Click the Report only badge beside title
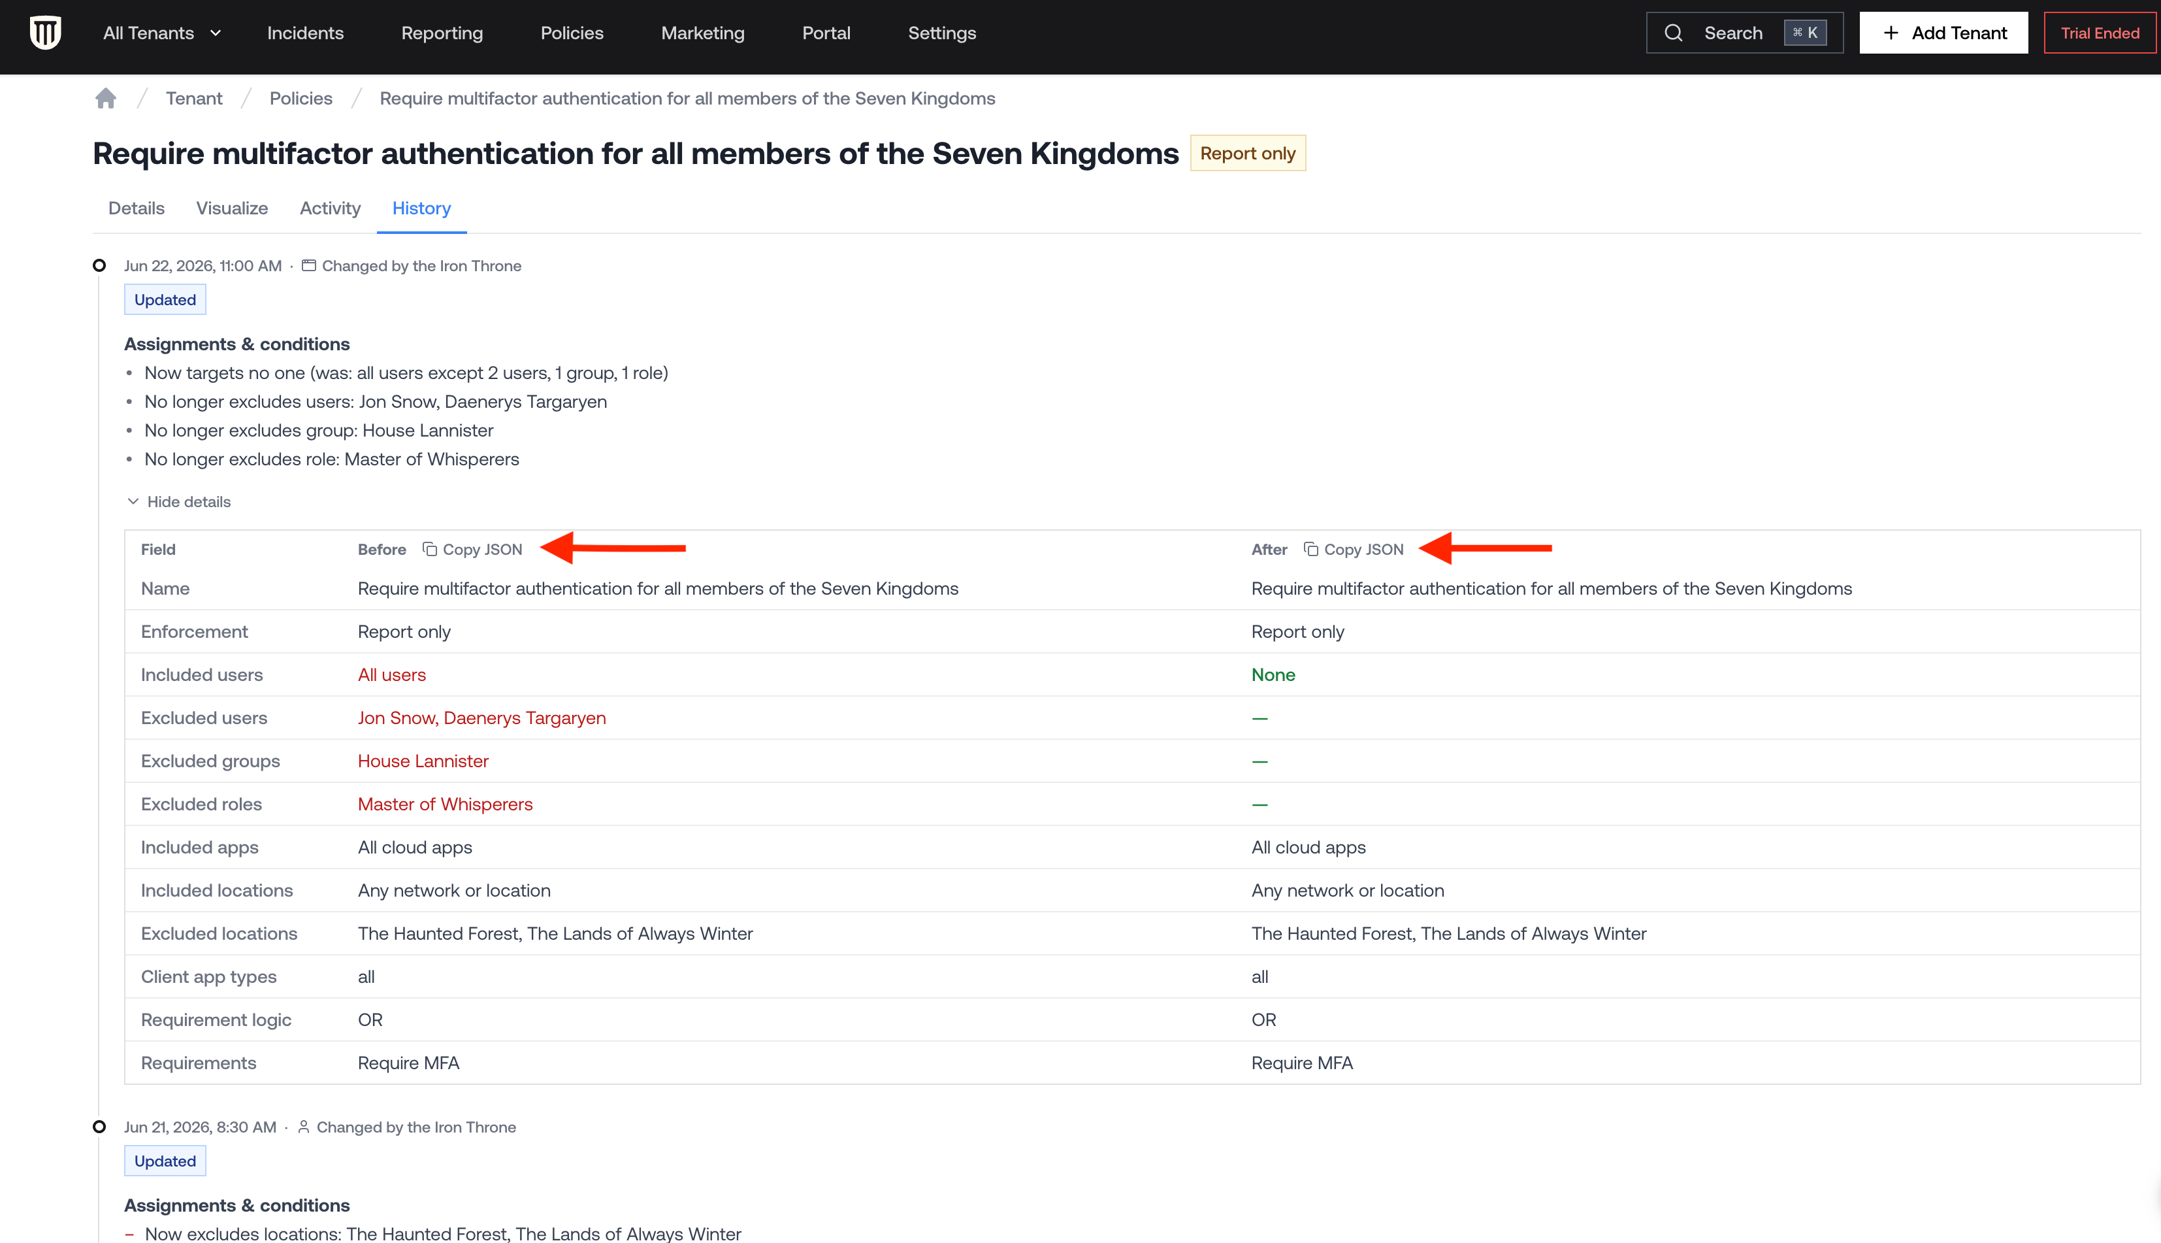Viewport: 2161px width, 1243px height. tap(1247, 153)
